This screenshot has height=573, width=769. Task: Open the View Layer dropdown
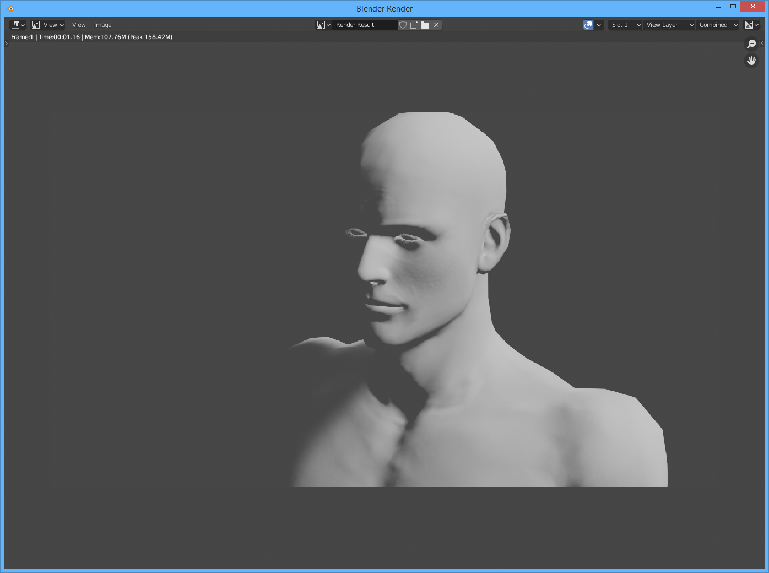coord(668,25)
